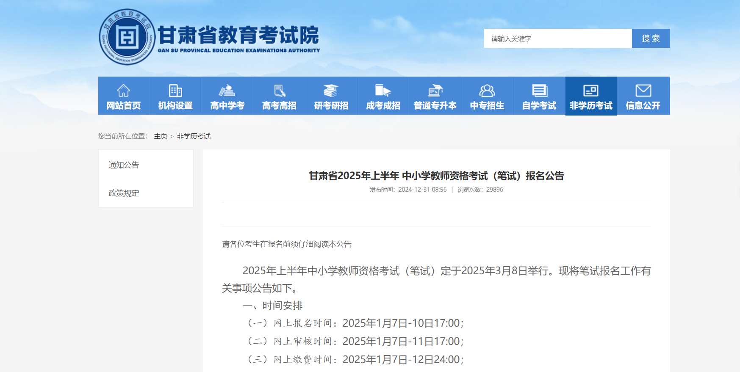Click the computer cap icon above 普通专升本
The image size is (740, 372).
[435, 91]
